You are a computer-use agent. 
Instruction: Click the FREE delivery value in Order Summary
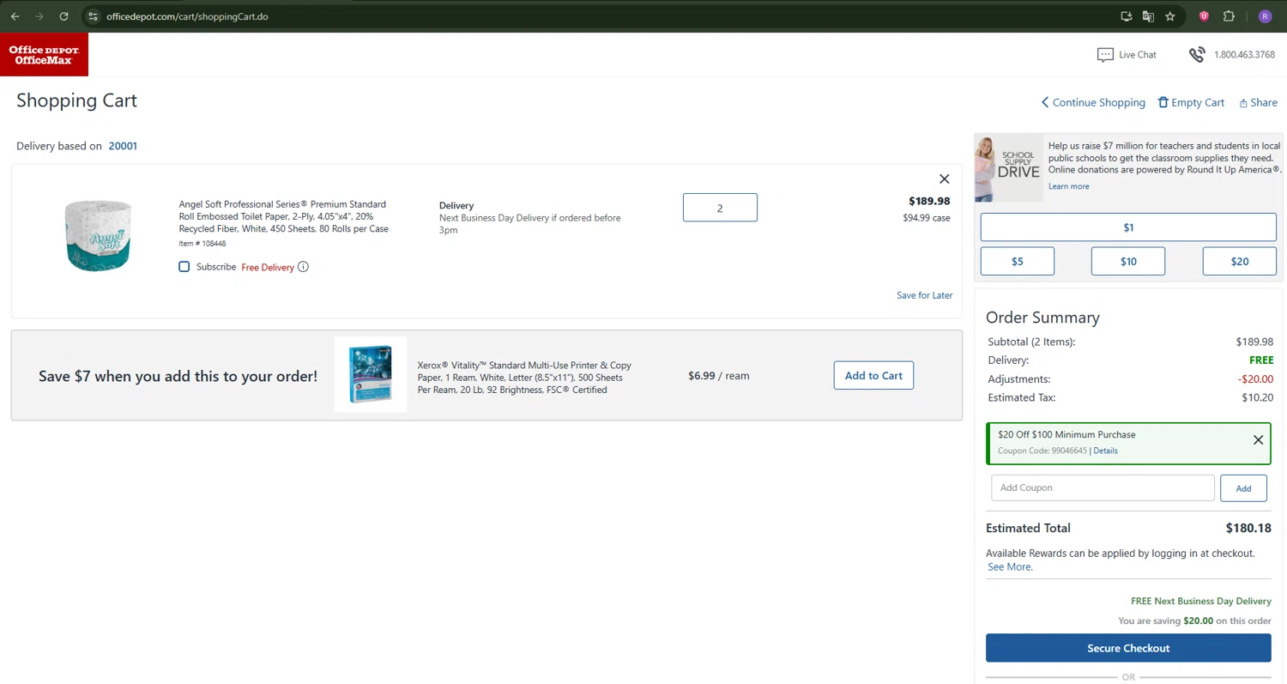coord(1261,360)
